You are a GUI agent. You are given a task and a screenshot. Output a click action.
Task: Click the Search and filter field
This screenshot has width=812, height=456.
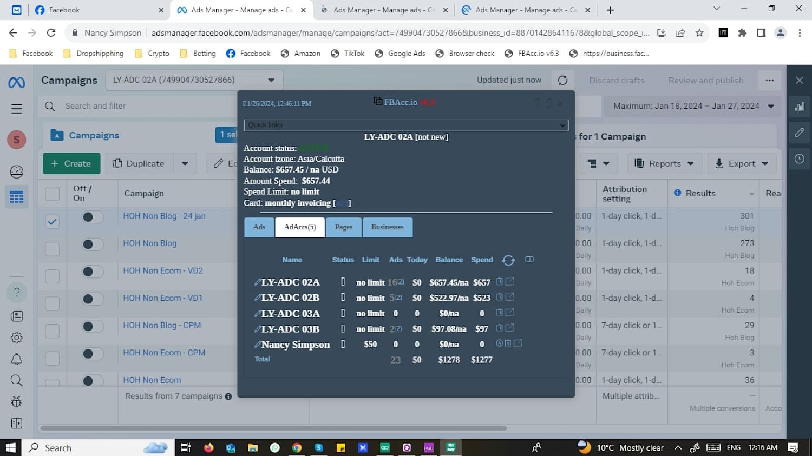pyautogui.click(x=138, y=106)
